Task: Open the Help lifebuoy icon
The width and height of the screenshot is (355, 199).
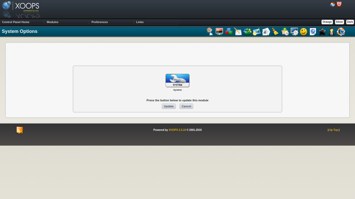Action: click(x=341, y=32)
